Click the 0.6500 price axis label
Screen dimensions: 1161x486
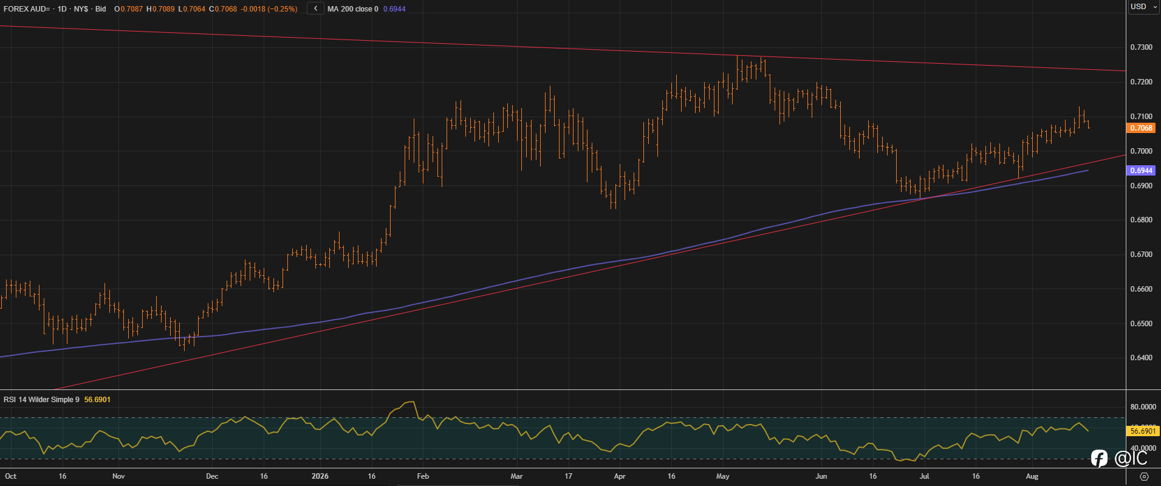click(x=1141, y=324)
